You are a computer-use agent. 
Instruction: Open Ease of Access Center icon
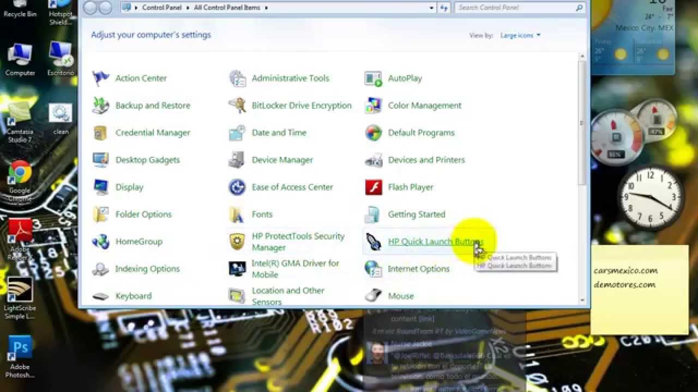pyautogui.click(x=237, y=187)
